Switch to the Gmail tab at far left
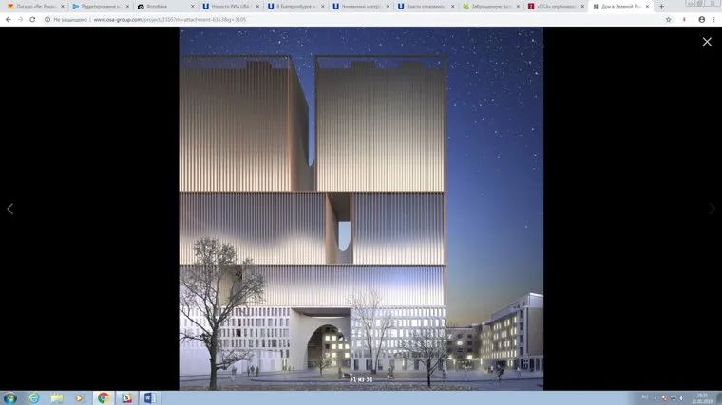The image size is (722, 405). (33, 6)
